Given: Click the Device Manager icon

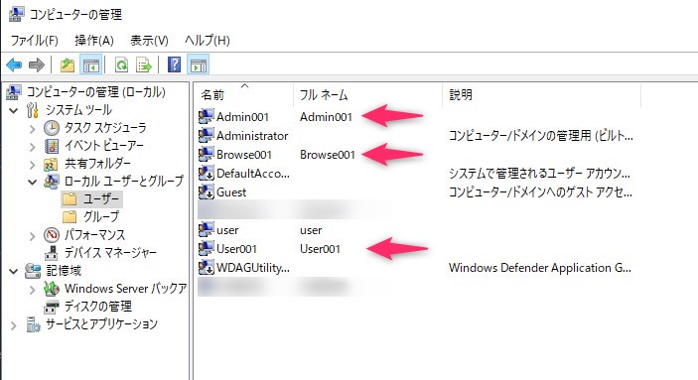Looking at the screenshot, I should tap(52, 253).
